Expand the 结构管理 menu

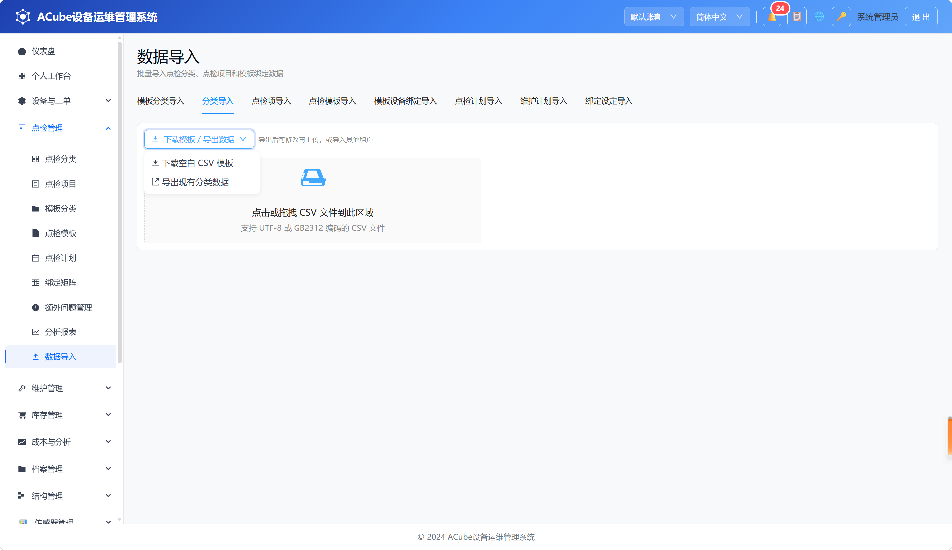60,495
